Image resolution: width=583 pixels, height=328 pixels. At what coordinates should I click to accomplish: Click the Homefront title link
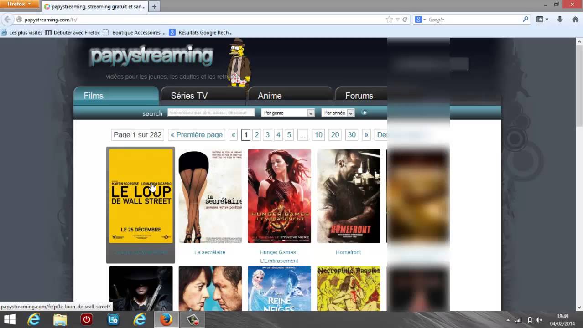(x=349, y=252)
